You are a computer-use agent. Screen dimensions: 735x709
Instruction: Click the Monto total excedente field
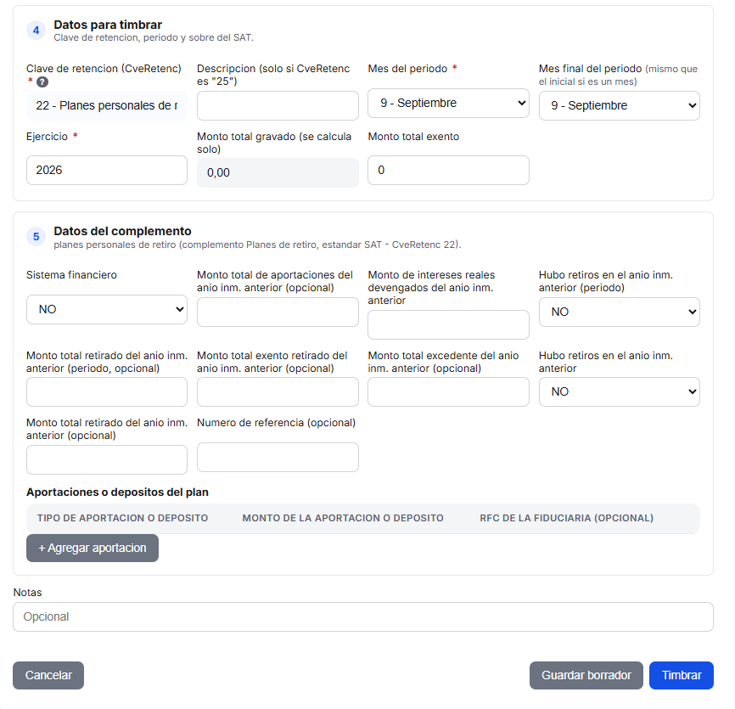pyautogui.click(x=448, y=391)
